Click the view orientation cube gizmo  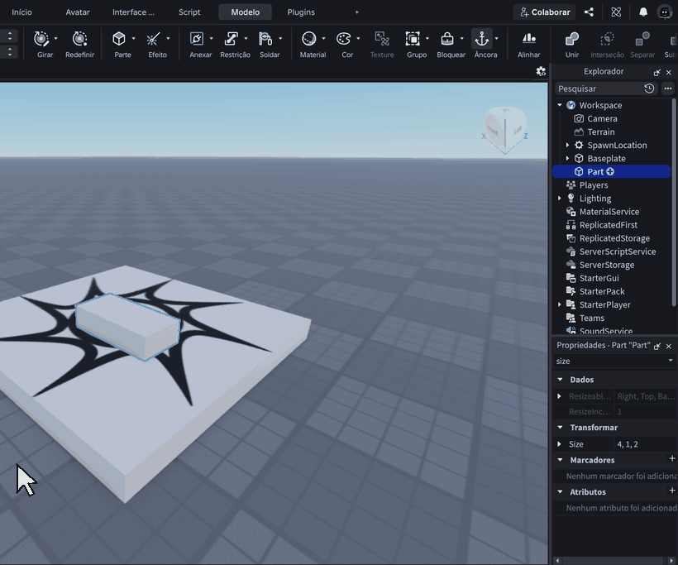(x=505, y=129)
